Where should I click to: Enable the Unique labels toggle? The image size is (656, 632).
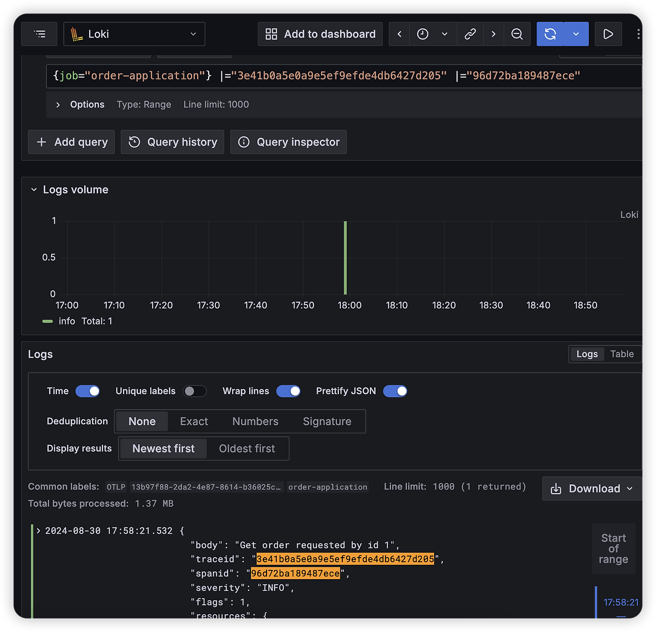pos(195,391)
